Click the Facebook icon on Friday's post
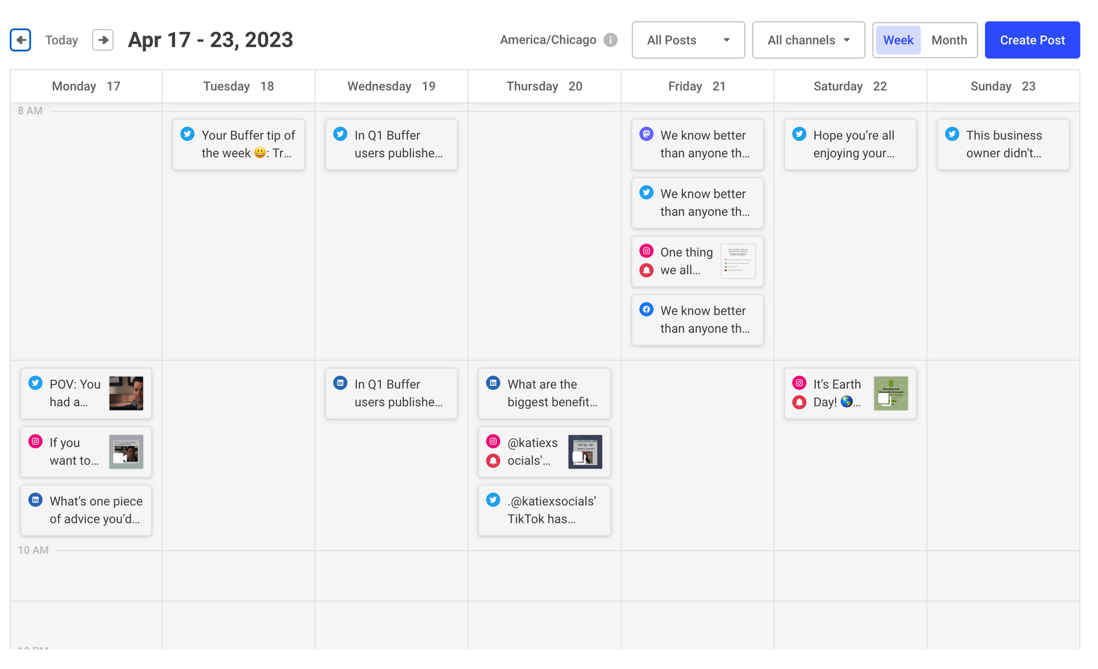This screenshot has width=1098, height=669. point(647,310)
